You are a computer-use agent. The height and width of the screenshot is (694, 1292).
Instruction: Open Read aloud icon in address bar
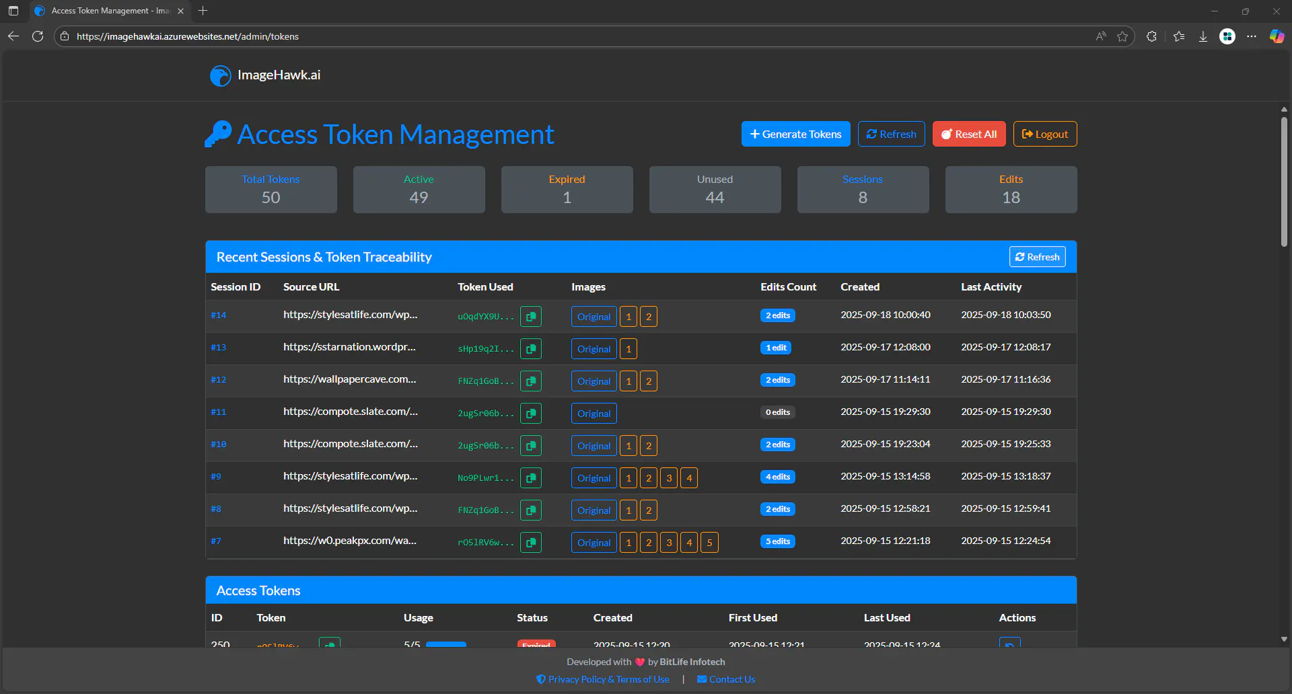[x=1101, y=36]
